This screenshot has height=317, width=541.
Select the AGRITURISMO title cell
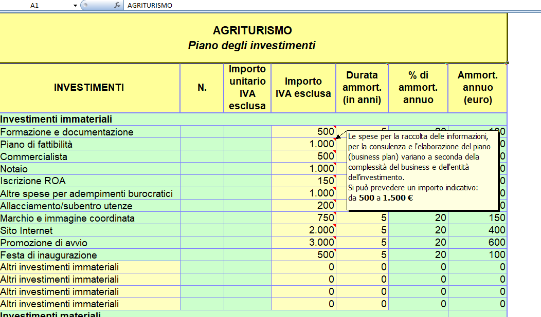253,38
